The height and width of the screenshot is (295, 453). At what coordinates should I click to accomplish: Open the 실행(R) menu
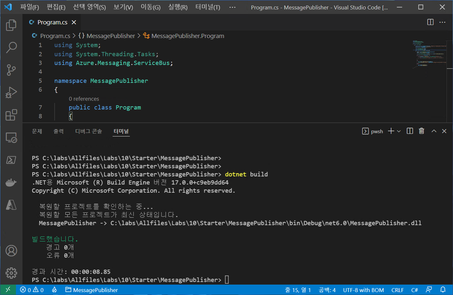[x=178, y=7]
